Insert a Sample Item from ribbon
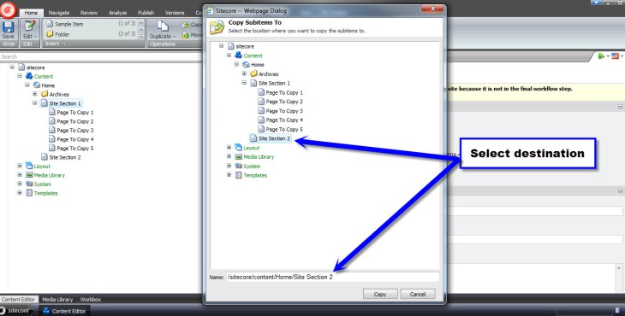Viewport: 625px width, 316px height. point(69,24)
